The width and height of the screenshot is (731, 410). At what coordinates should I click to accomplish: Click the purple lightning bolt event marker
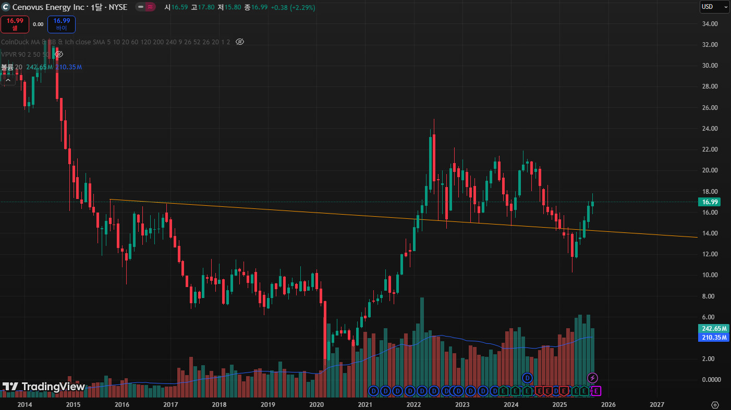(x=592, y=377)
